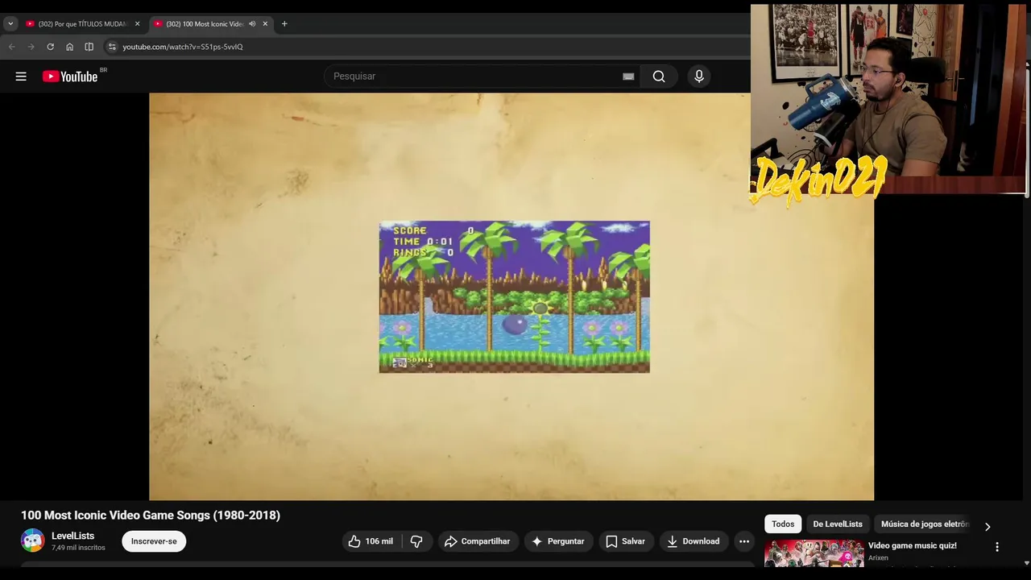Image resolution: width=1031 pixels, height=580 pixels.
Task: Click the '7,49 mil inscritos' subscriber count
Action: pos(78,548)
